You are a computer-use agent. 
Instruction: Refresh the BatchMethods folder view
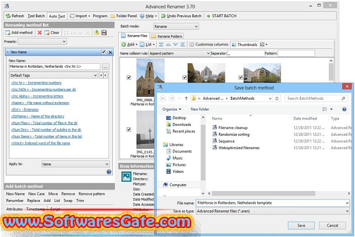(x=277, y=98)
